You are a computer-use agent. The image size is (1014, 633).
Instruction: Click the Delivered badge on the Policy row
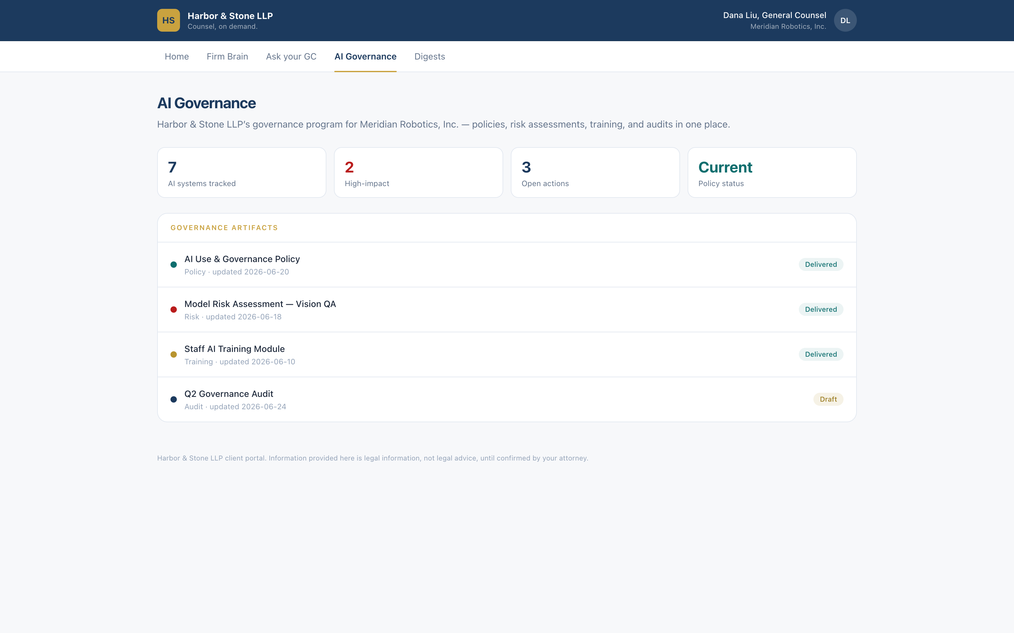[x=821, y=265]
